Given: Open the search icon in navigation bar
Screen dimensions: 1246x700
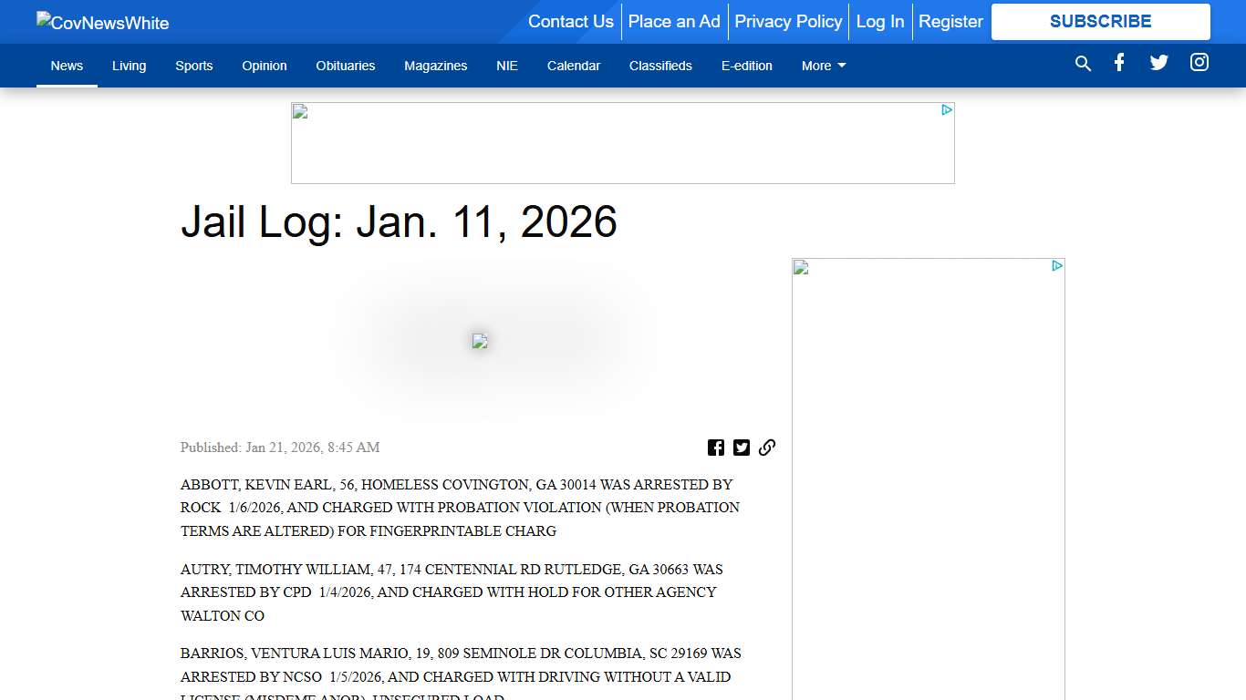Looking at the screenshot, I should pos(1083,64).
